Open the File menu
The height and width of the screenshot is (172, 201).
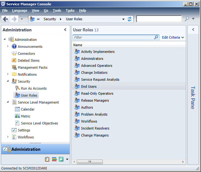[x=5, y=10]
